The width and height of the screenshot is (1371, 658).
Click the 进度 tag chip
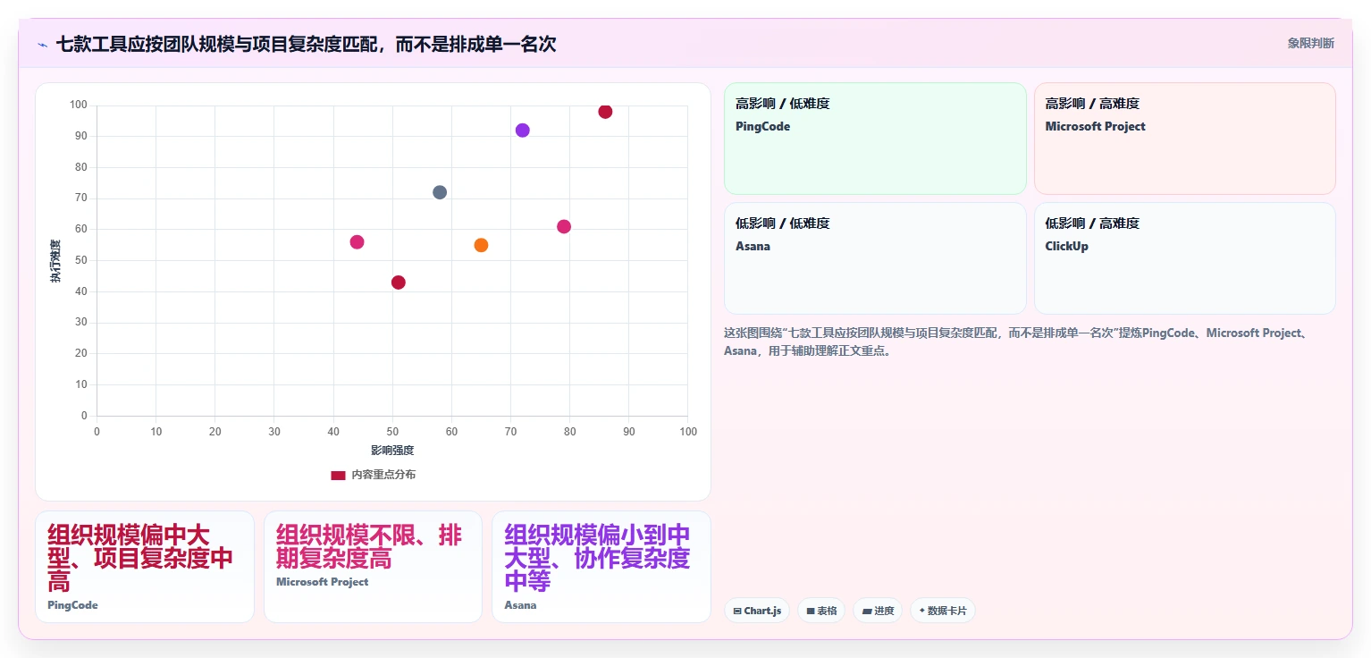pyautogui.click(x=878, y=611)
